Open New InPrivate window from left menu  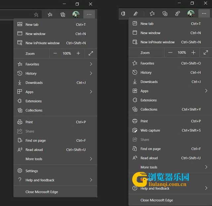(55, 43)
